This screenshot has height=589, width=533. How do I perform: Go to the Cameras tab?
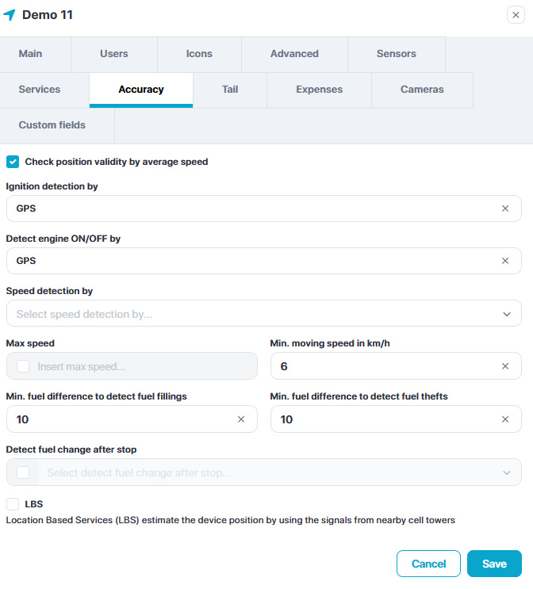(422, 90)
